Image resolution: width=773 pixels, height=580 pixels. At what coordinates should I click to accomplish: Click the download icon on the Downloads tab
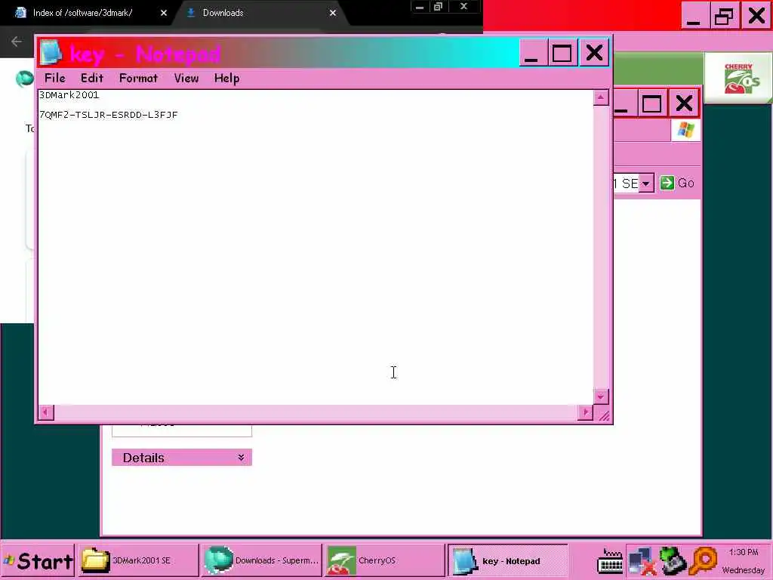[x=191, y=13]
